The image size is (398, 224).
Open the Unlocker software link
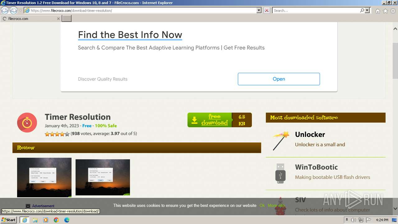click(x=310, y=134)
